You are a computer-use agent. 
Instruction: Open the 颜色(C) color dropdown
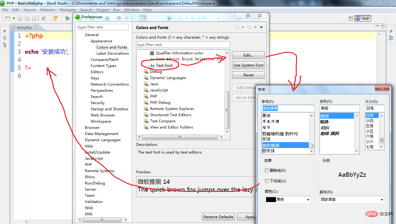pyautogui.click(x=288, y=200)
